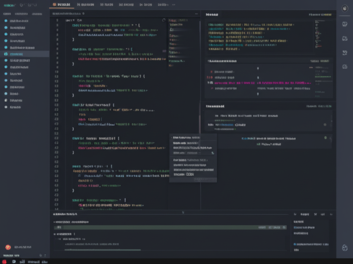The width and height of the screenshot is (353, 264).
Task: Click the green dot in the lowest right-panel row
Action: pos(325,138)
